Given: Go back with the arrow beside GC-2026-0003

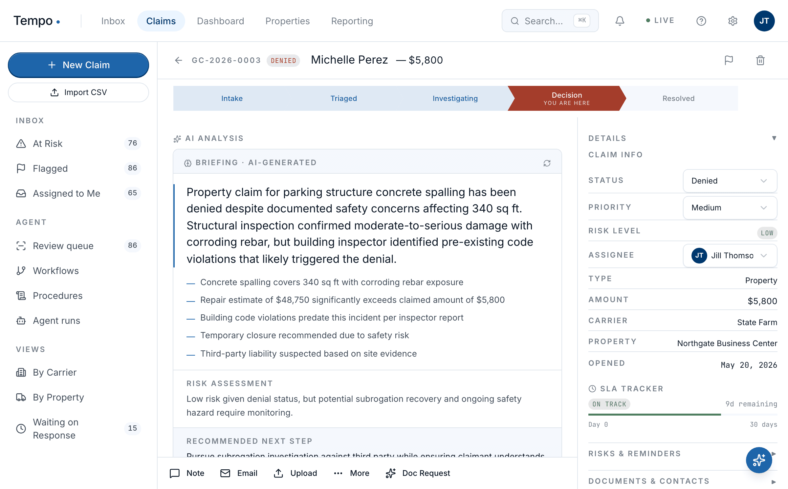Looking at the screenshot, I should point(178,60).
